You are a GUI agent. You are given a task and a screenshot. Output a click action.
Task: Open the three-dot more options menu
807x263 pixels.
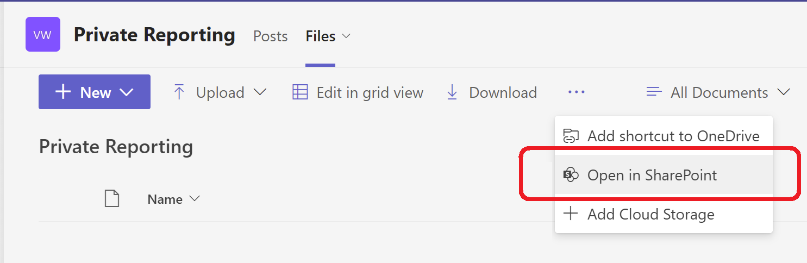(577, 92)
